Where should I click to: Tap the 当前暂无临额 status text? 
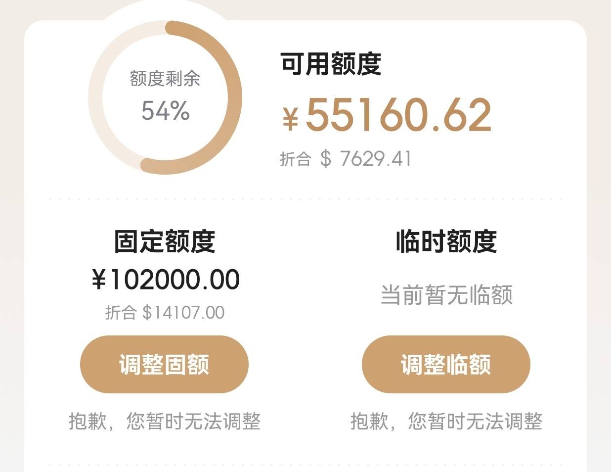click(446, 295)
